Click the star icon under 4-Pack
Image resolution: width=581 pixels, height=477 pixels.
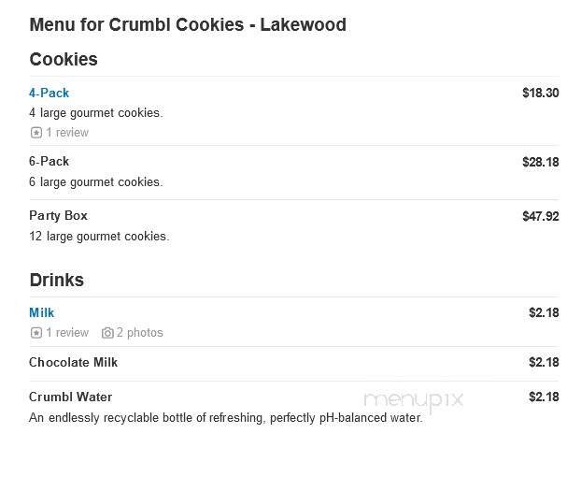(x=35, y=133)
